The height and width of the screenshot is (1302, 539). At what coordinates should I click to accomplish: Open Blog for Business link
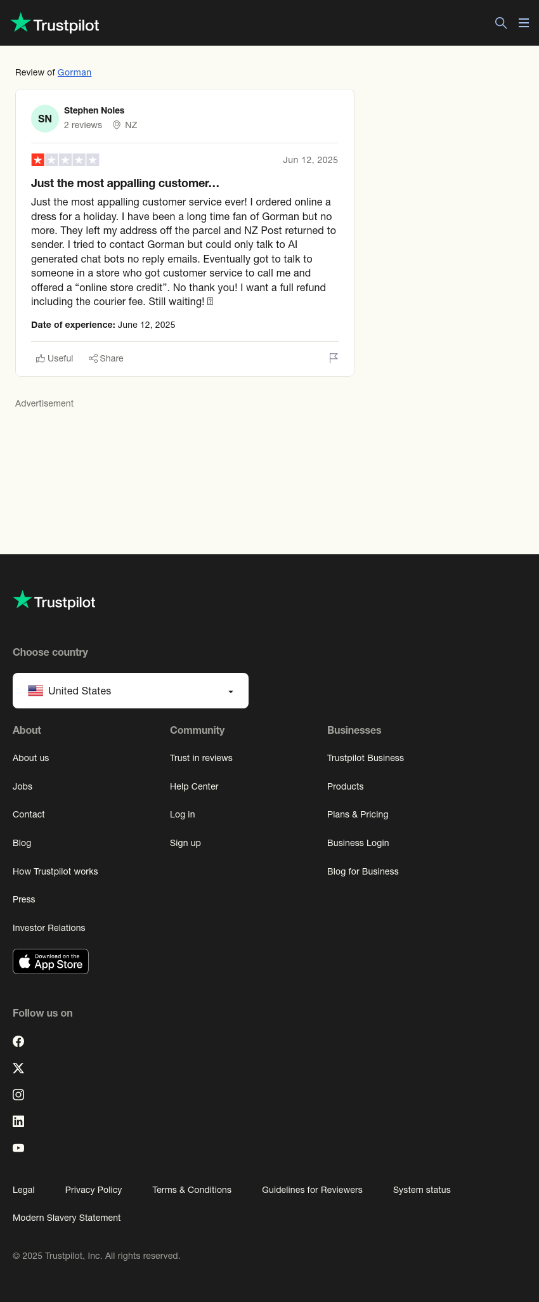point(363,871)
